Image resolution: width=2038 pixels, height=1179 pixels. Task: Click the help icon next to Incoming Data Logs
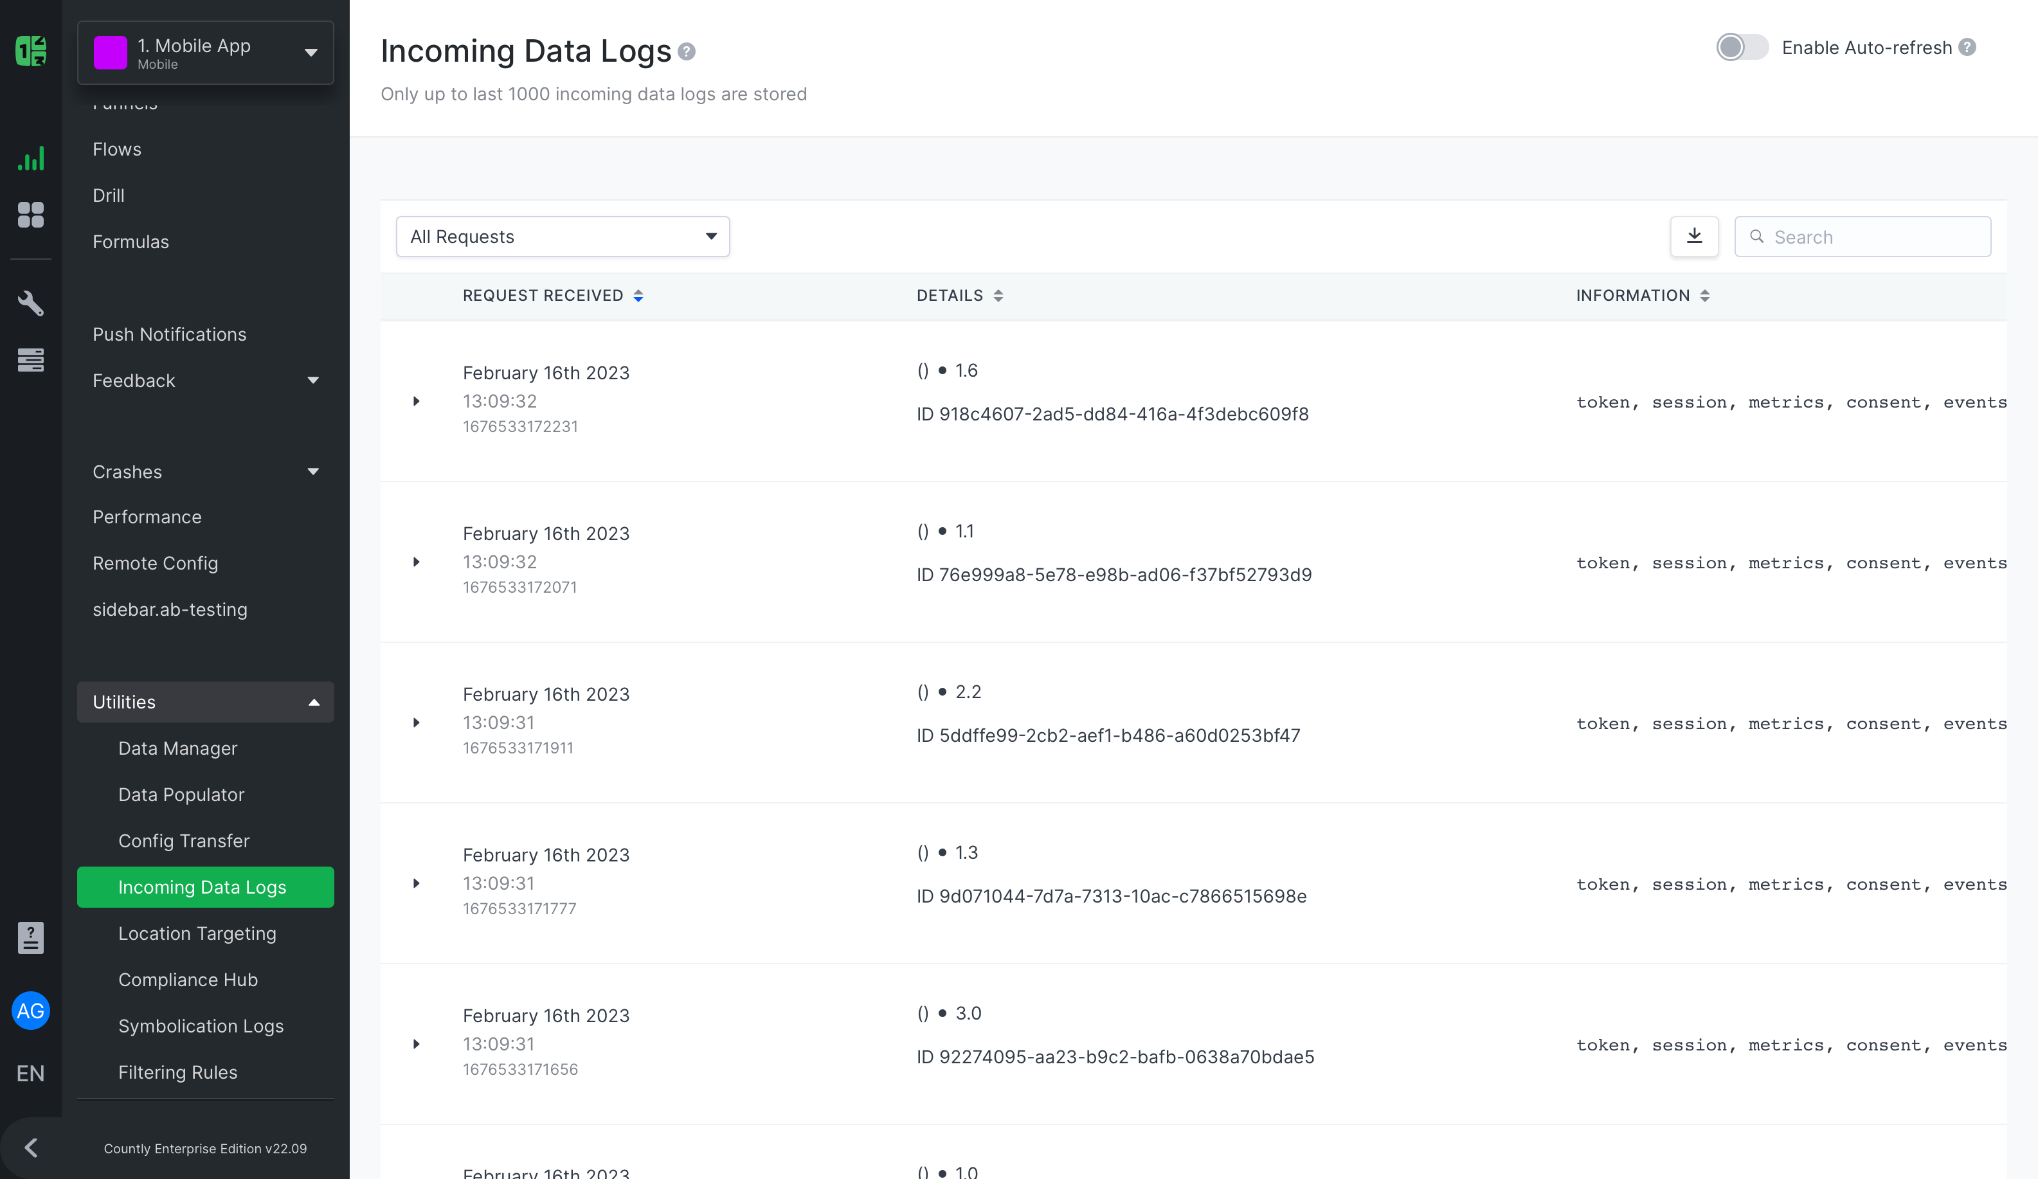(687, 51)
